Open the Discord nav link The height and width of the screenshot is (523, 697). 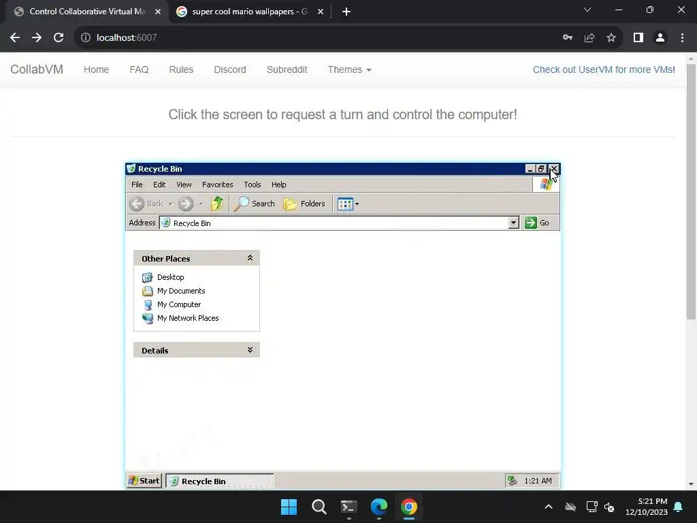coord(230,69)
